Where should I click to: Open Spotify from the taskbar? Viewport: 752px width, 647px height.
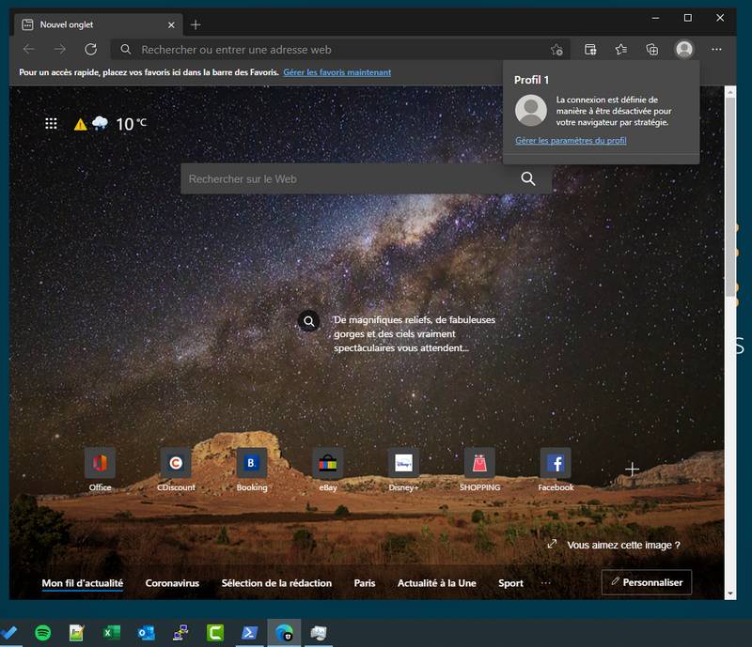(x=42, y=633)
